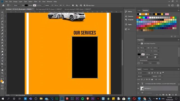This screenshot has width=180, height=101.
Task: Open the Character panel
Action: (x=129, y=16)
